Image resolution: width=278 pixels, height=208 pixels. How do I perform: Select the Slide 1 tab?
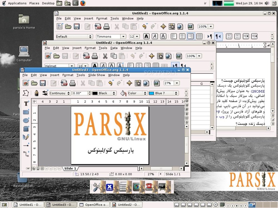point(70,169)
